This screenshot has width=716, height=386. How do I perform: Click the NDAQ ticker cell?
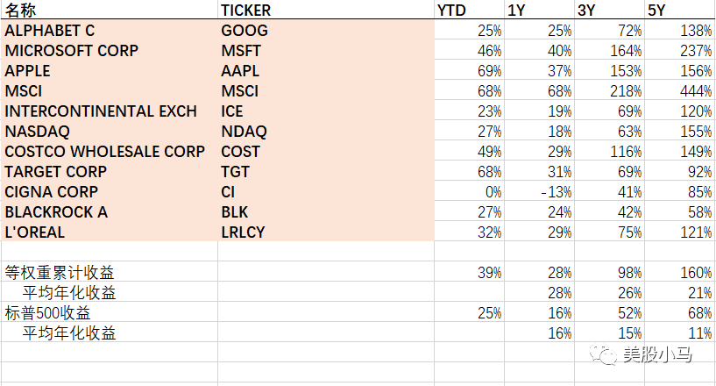326,131
